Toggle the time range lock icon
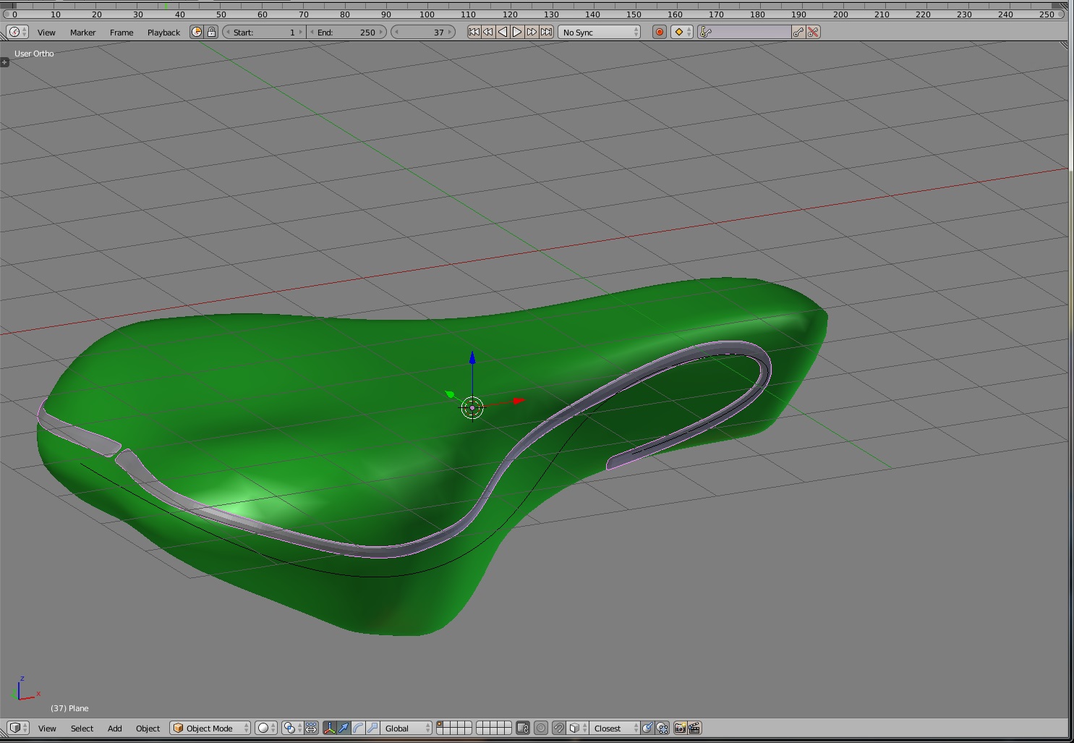 click(211, 32)
